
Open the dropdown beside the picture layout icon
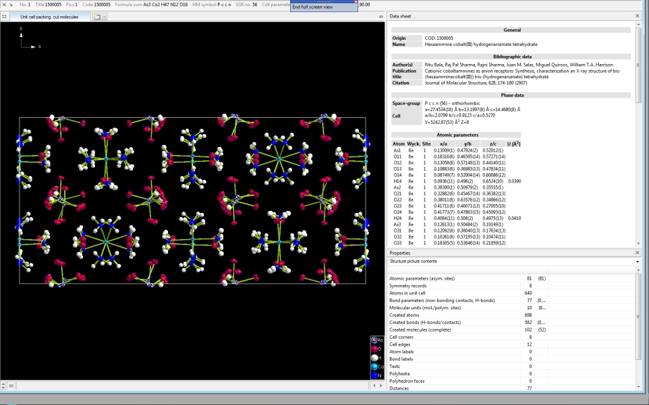[x=105, y=16]
